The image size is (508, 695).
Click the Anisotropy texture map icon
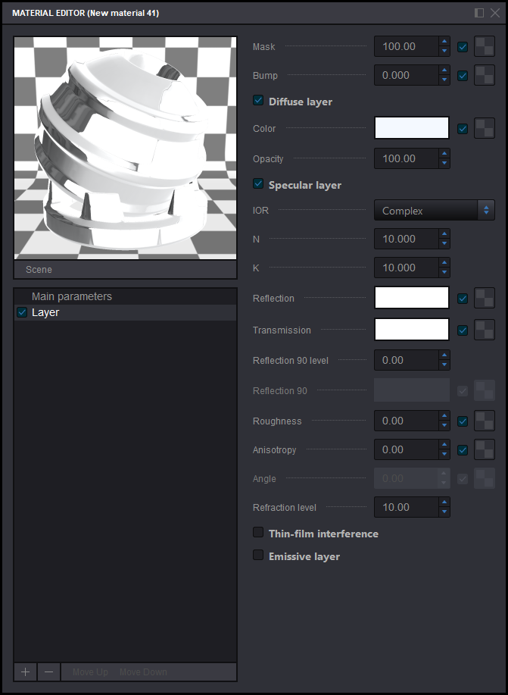point(485,450)
